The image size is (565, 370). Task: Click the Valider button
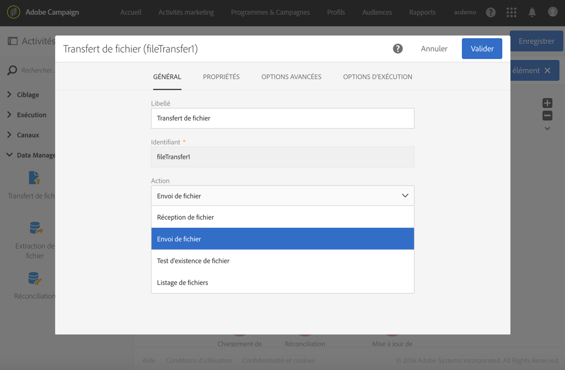pos(482,48)
